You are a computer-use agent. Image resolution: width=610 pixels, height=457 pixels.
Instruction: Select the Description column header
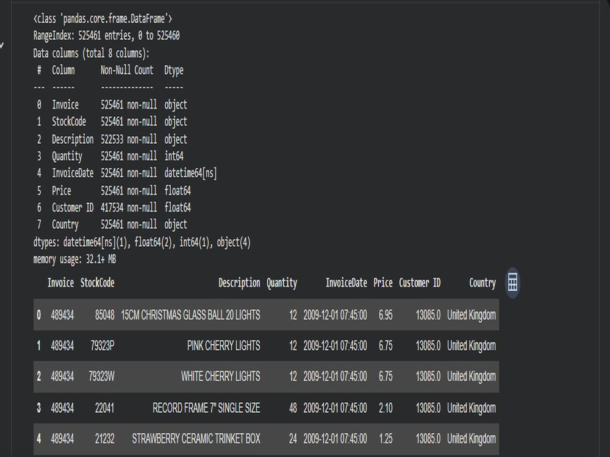[239, 283]
